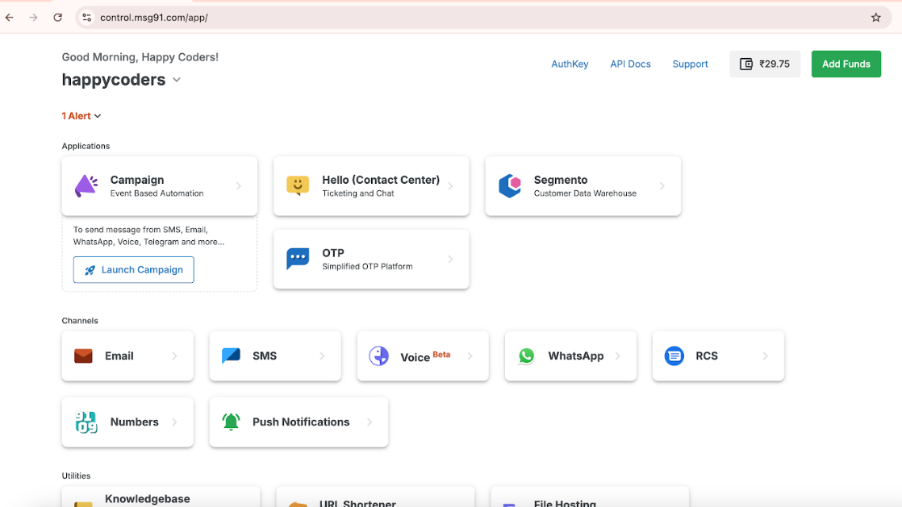The image size is (902, 507).
Task: Expand the happycoders company dropdown
Action: pos(177,80)
